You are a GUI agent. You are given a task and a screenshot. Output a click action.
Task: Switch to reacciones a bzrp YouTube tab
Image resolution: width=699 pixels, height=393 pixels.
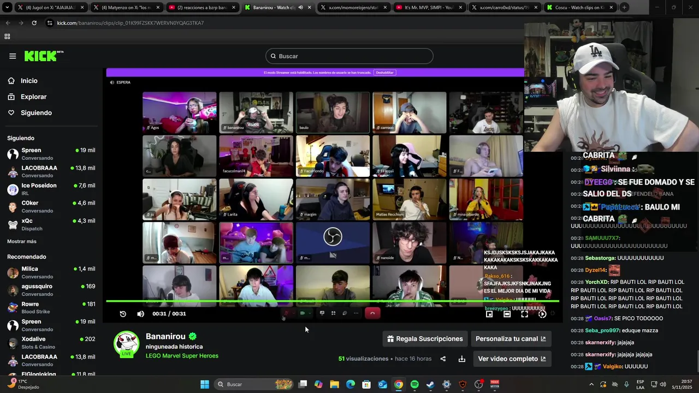pos(201,8)
